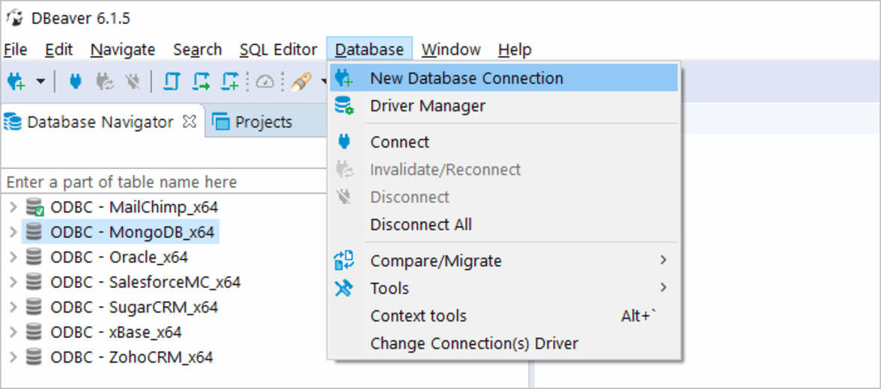Click the New Connection plug toolbar icon
Viewport: 881px width, 389px height.
pos(15,82)
